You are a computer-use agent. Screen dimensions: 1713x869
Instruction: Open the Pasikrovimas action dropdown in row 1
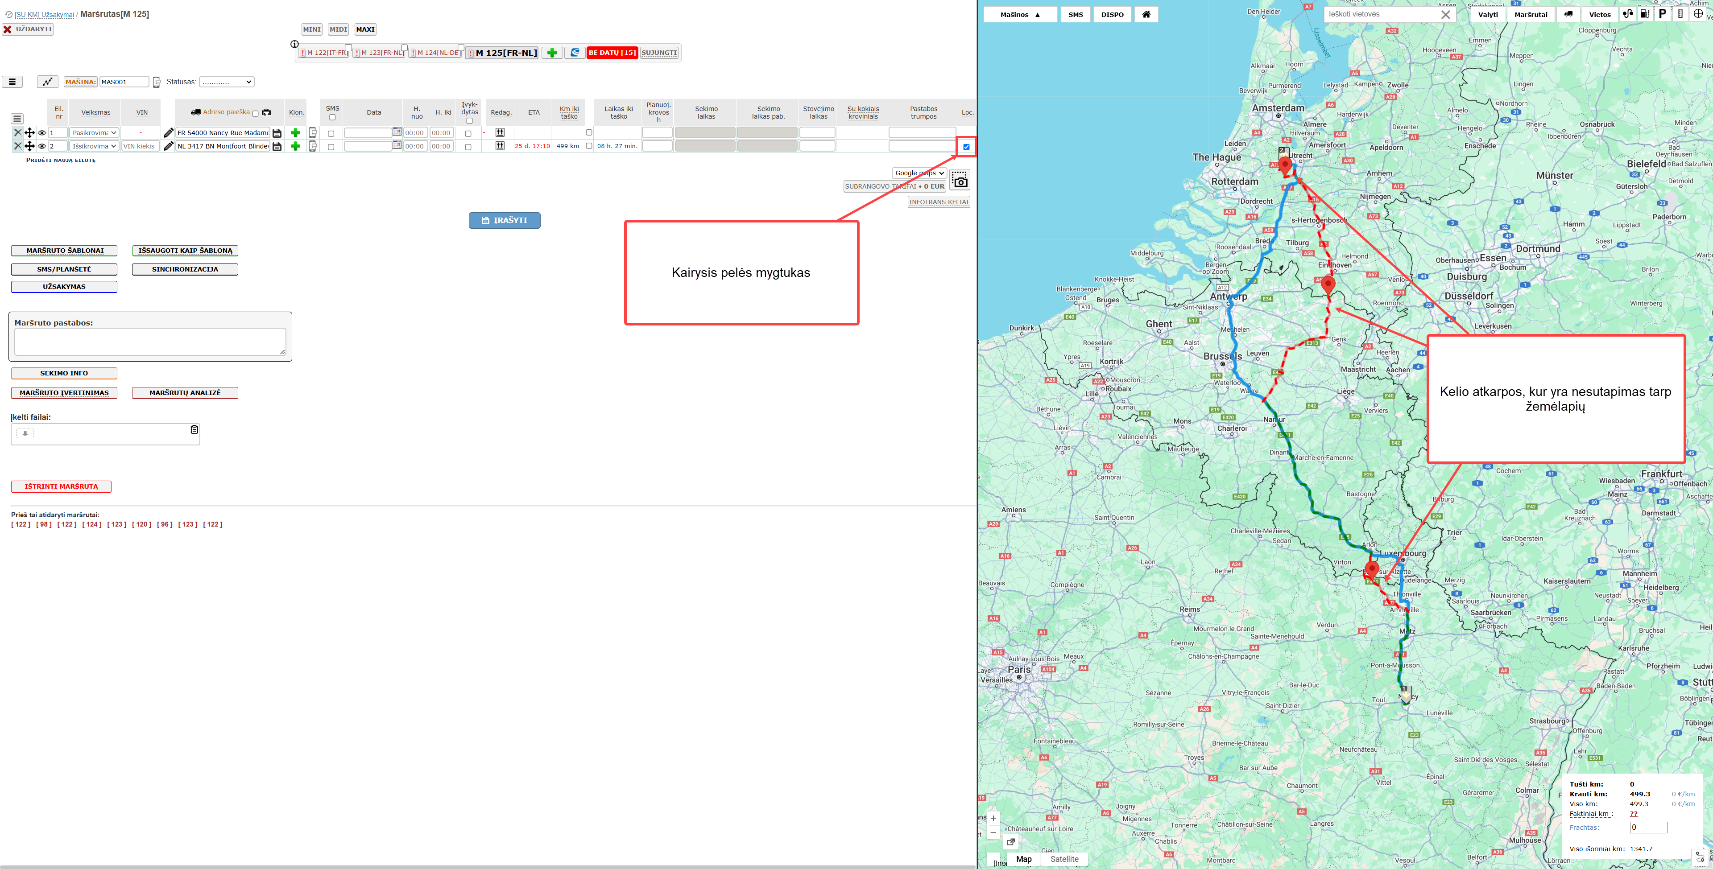95,133
